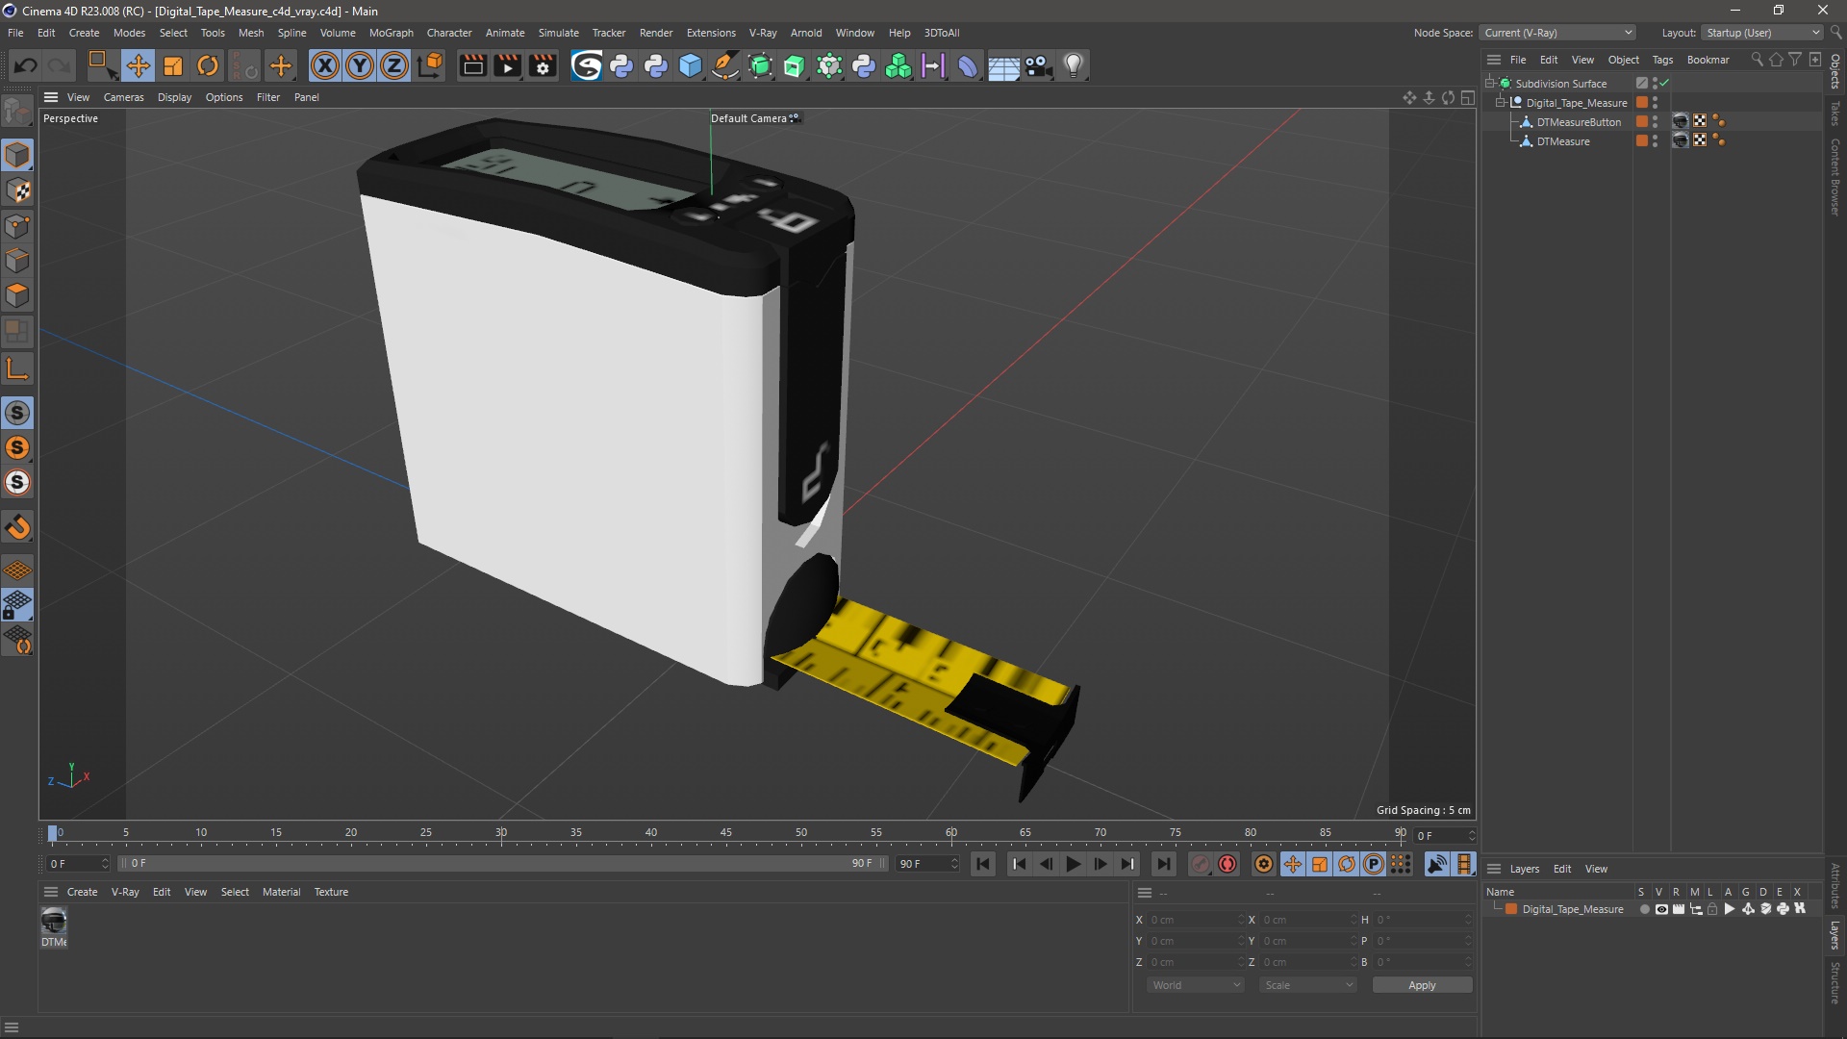The image size is (1847, 1039).
Task: Toggle layer visibility eye for Digital_Tape_Measure
Action: (x=1661, y=909)
